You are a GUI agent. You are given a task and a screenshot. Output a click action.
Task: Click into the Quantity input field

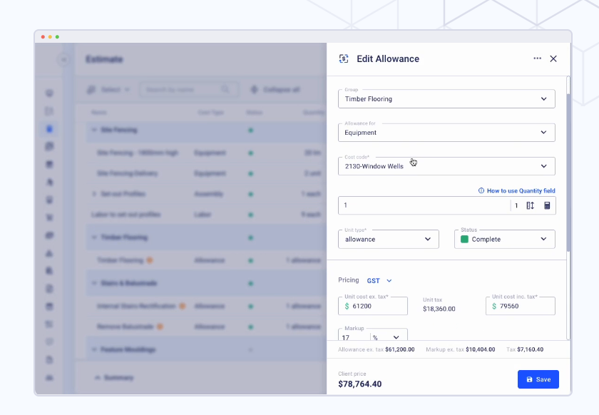(424, 205)
